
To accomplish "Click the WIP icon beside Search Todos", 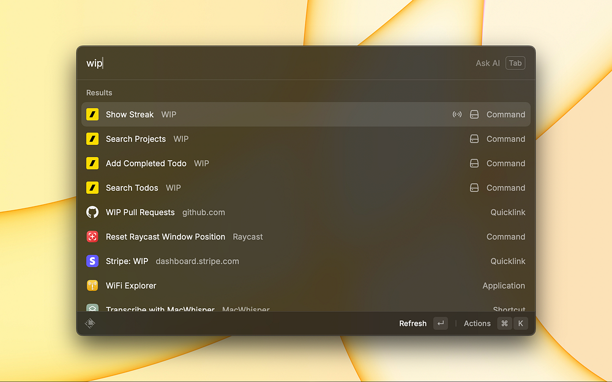I will (x=92, y=188).
